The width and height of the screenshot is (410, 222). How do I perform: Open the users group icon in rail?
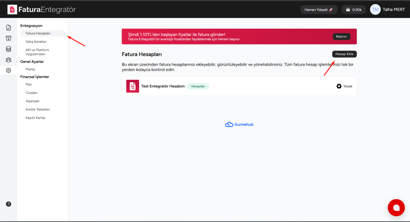coord(8,60)
